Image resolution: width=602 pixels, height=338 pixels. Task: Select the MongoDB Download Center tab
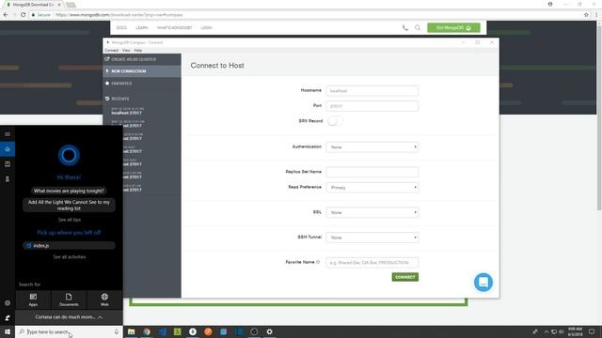(33, 5)
